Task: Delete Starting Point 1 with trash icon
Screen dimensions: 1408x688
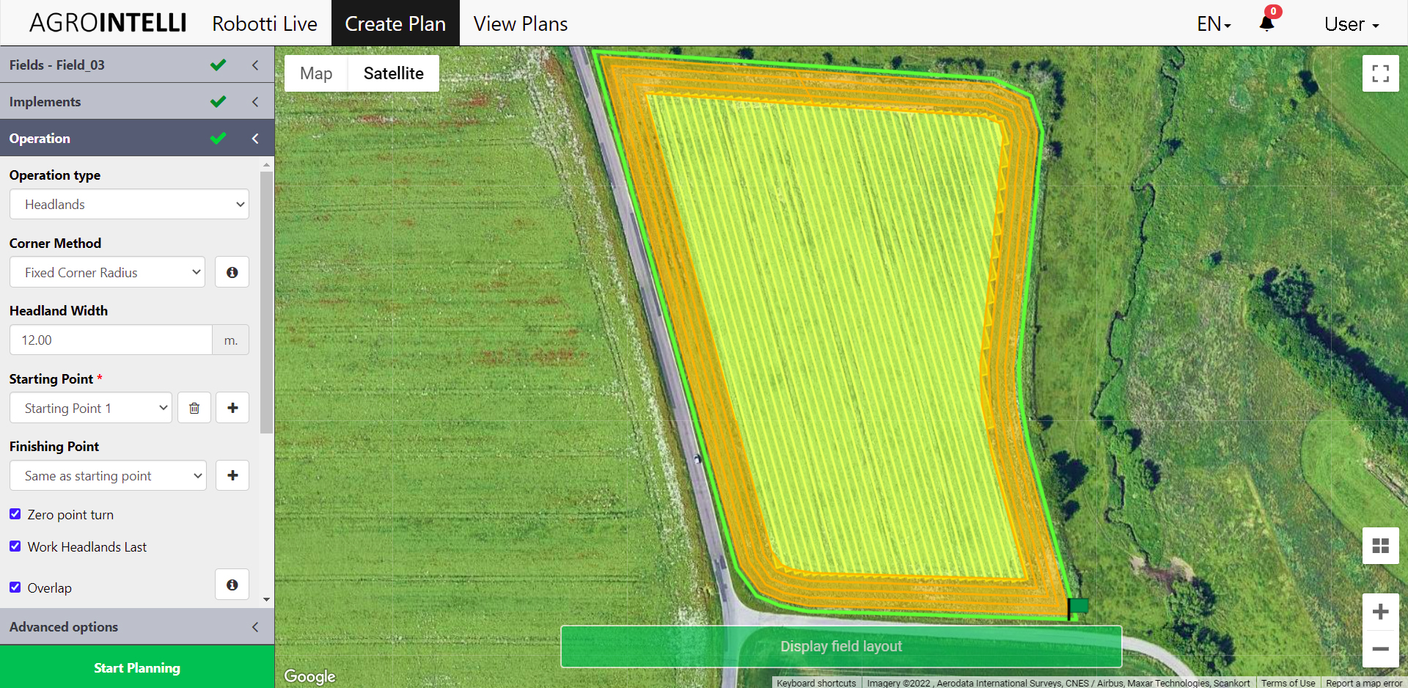Action: click(x=194, y=408)
